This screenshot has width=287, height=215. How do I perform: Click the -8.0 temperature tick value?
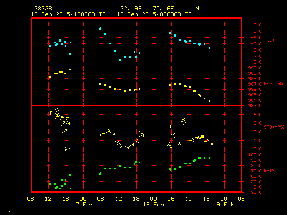(x=256, y=62)
